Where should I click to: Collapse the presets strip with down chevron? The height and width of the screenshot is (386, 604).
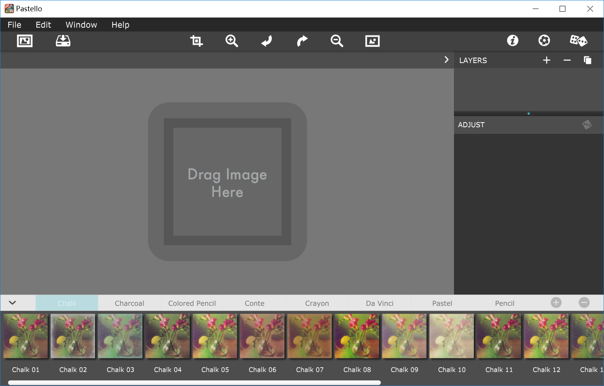pyautogui.click(x=12, y=303)
